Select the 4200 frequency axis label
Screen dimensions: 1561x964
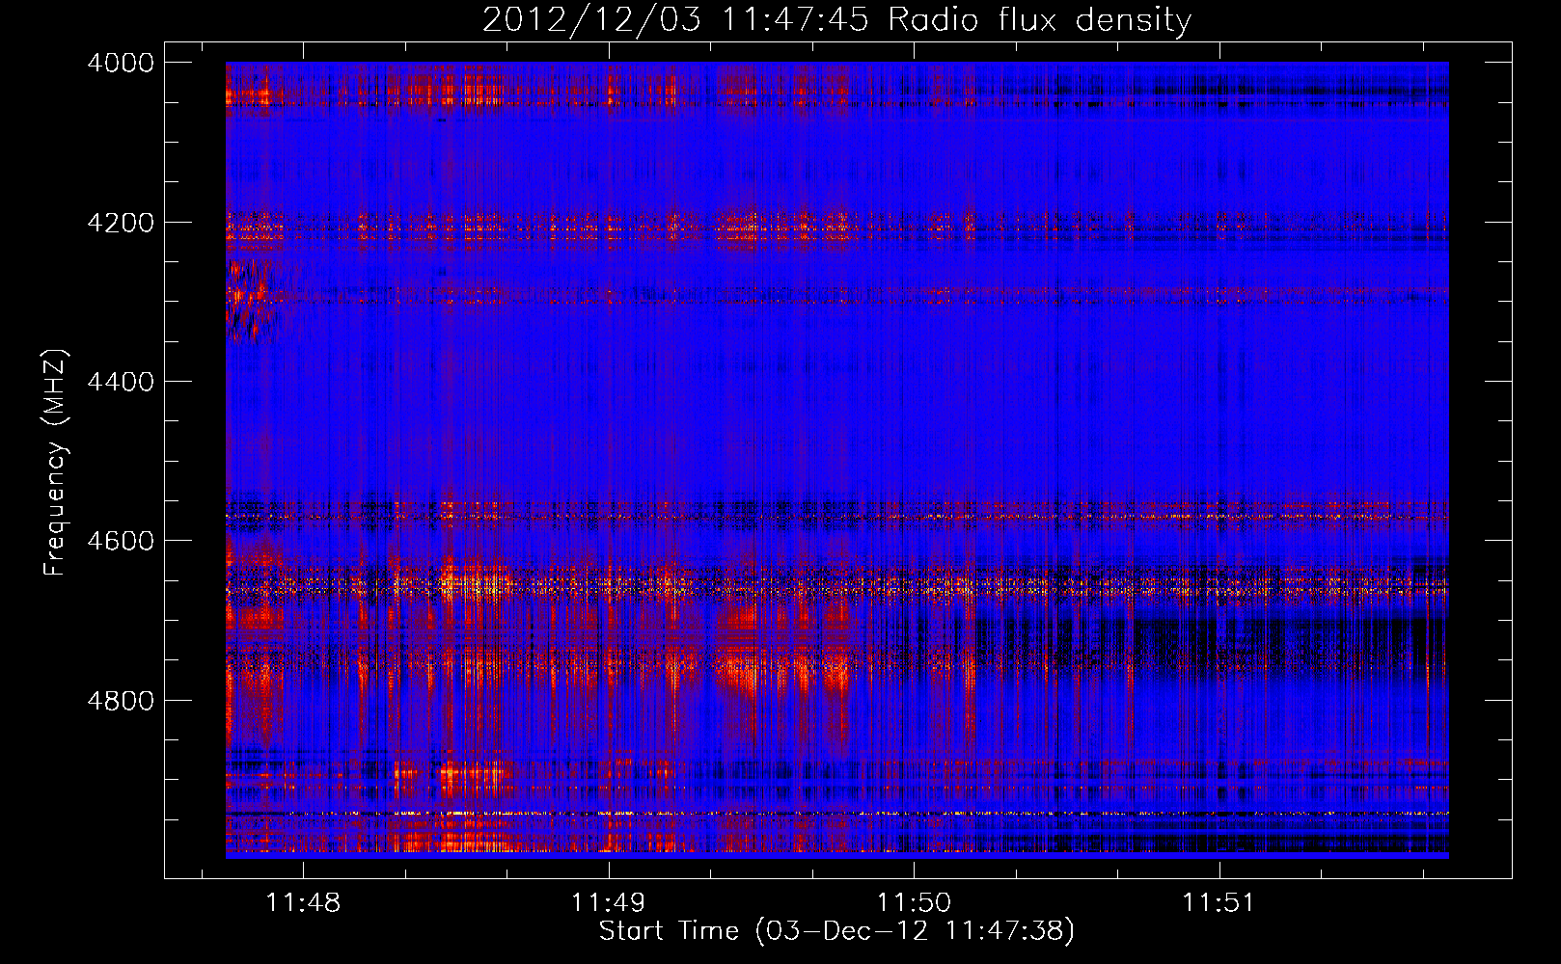[121, 223]
